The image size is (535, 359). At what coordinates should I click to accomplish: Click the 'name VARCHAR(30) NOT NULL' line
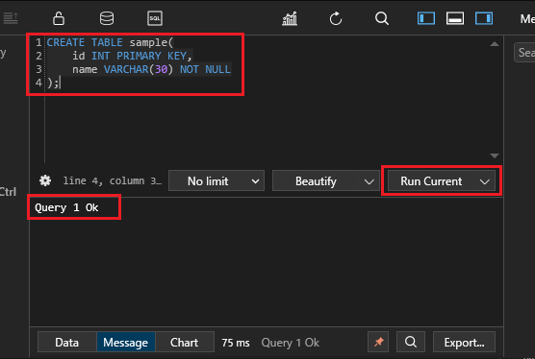(151, 69)
